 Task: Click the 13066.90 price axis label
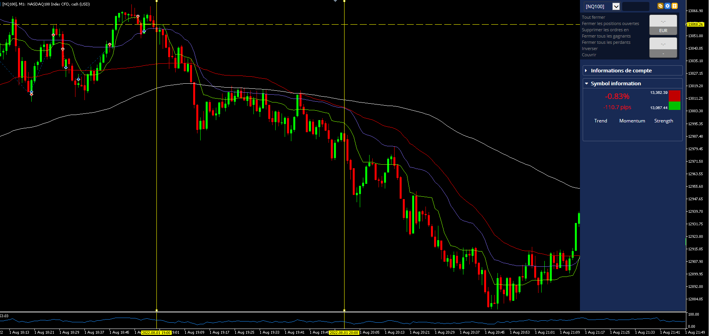tap(695, 11)
